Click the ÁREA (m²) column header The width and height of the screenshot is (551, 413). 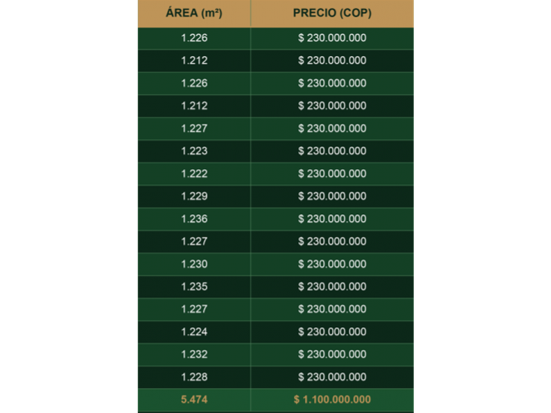(194, 13)
